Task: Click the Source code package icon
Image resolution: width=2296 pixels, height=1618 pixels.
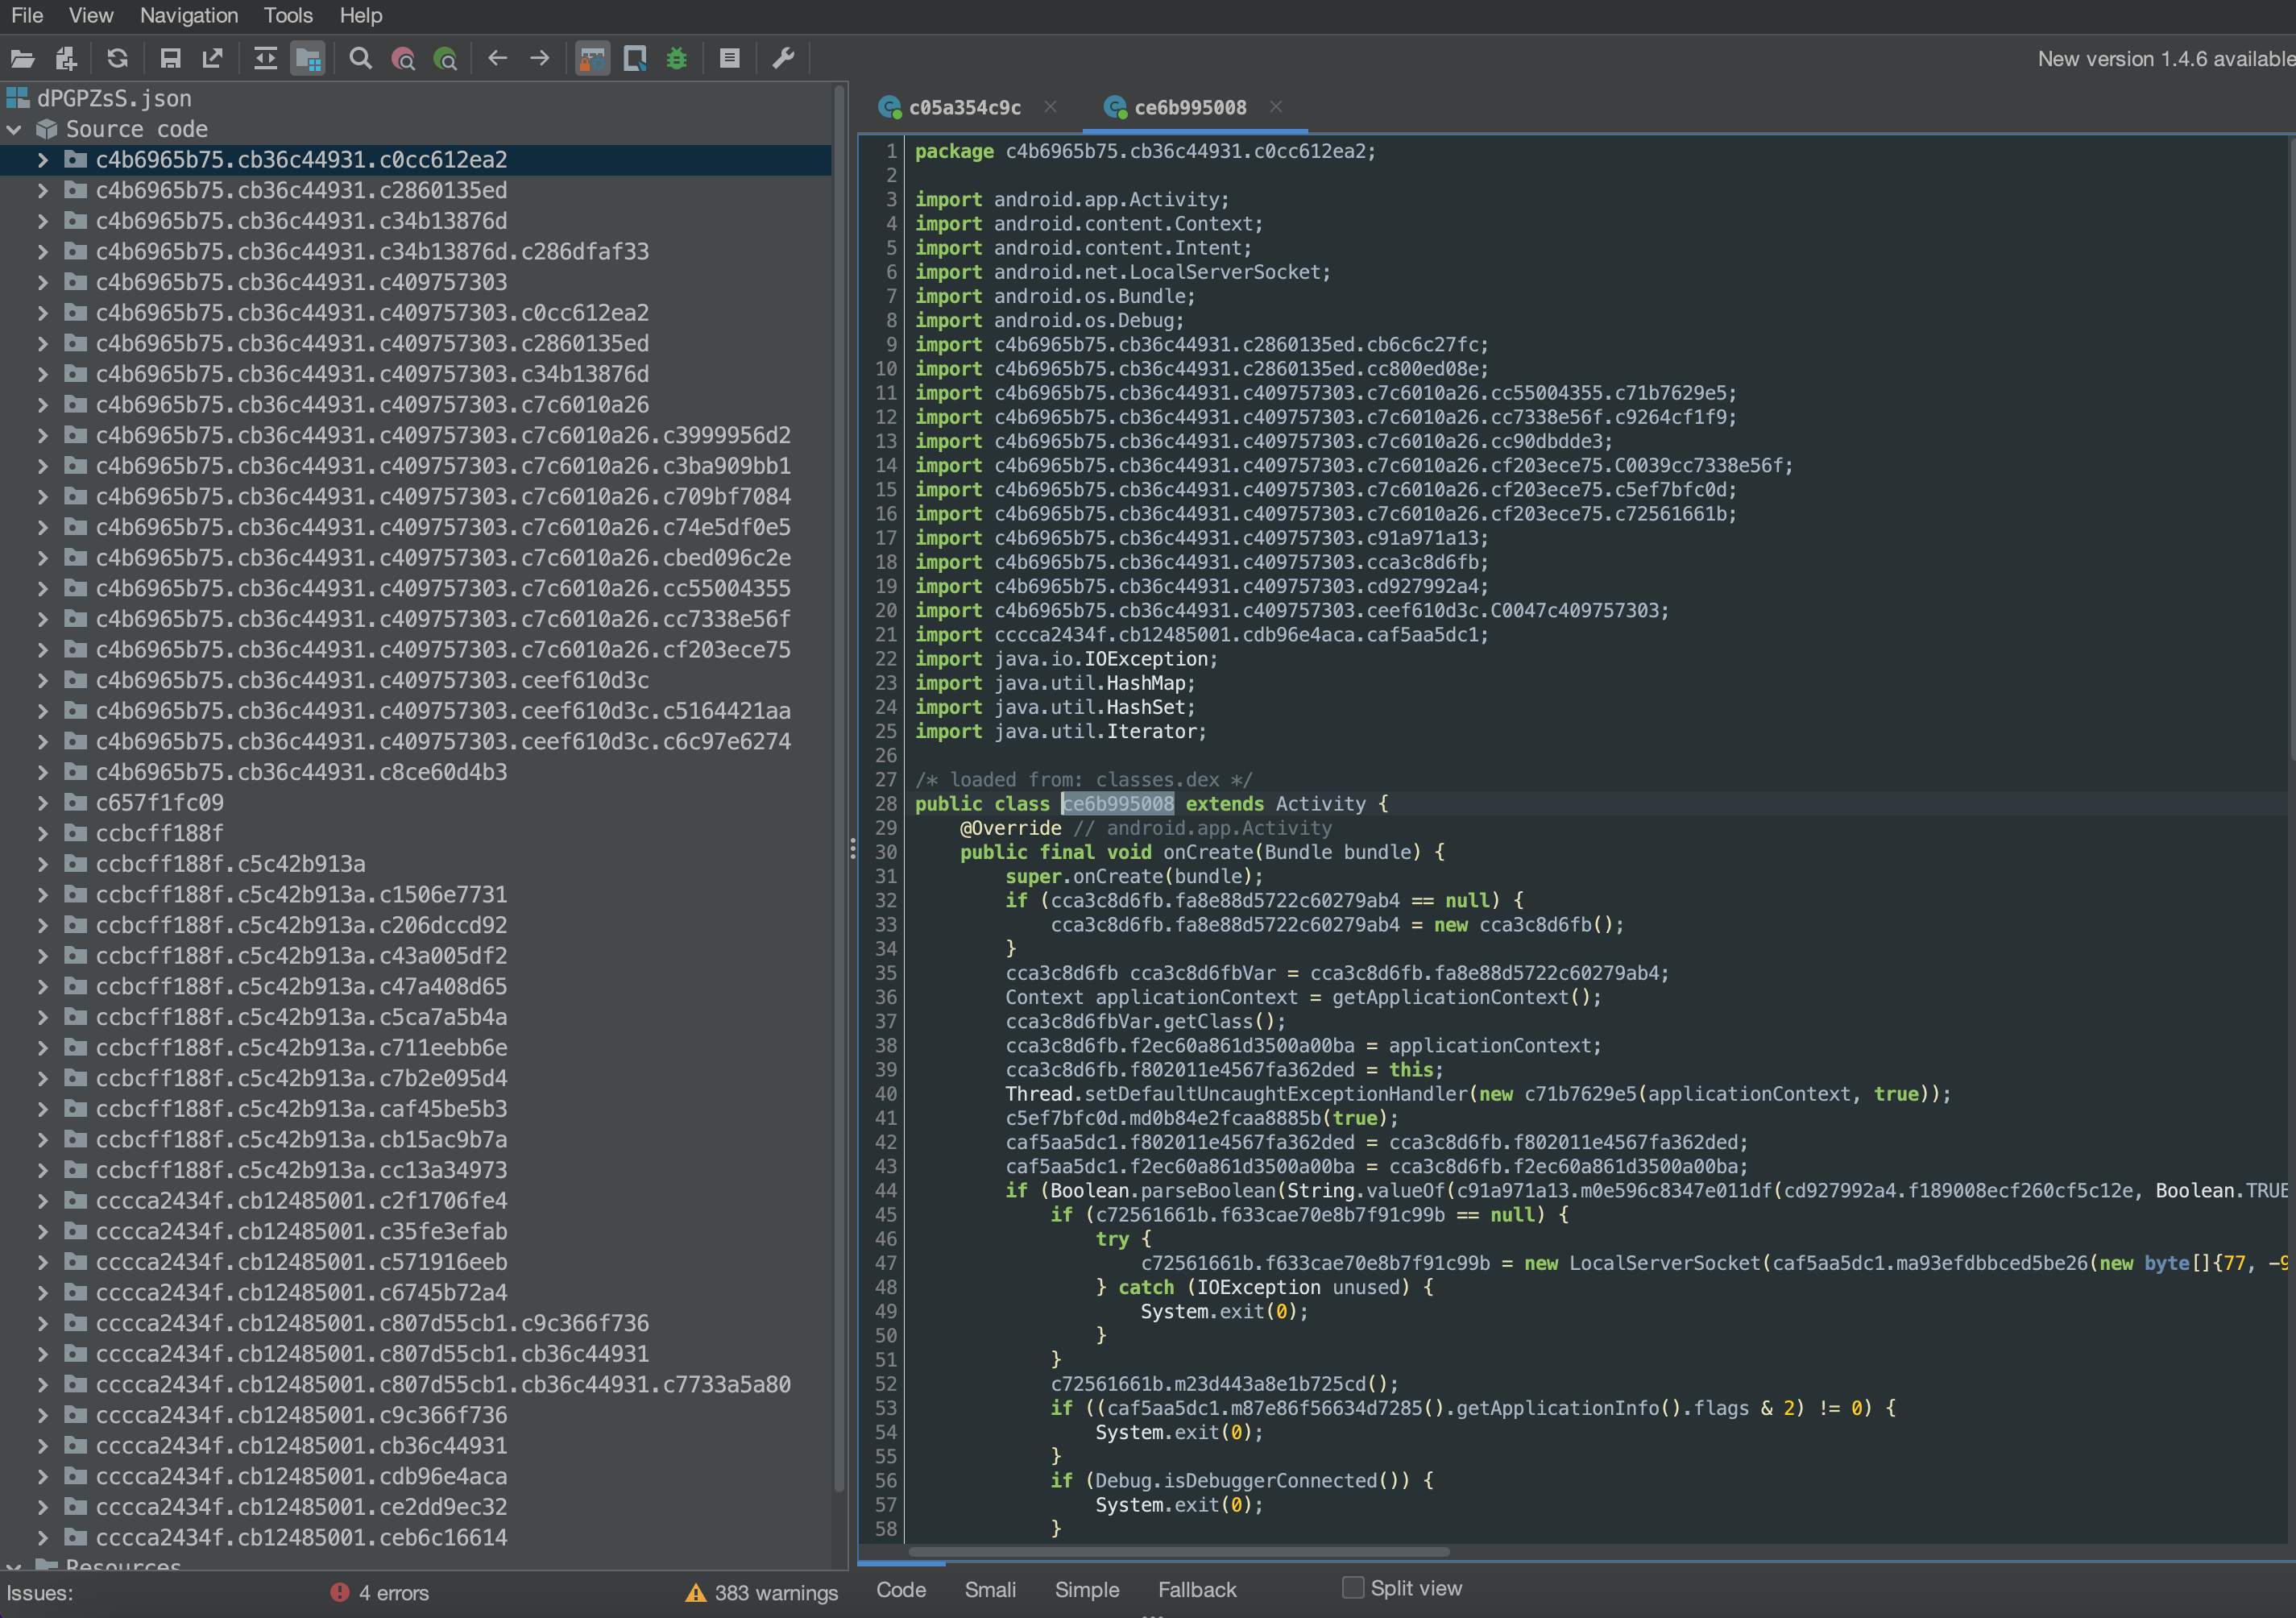Action: pyautogui.click(x=46, y=129)
